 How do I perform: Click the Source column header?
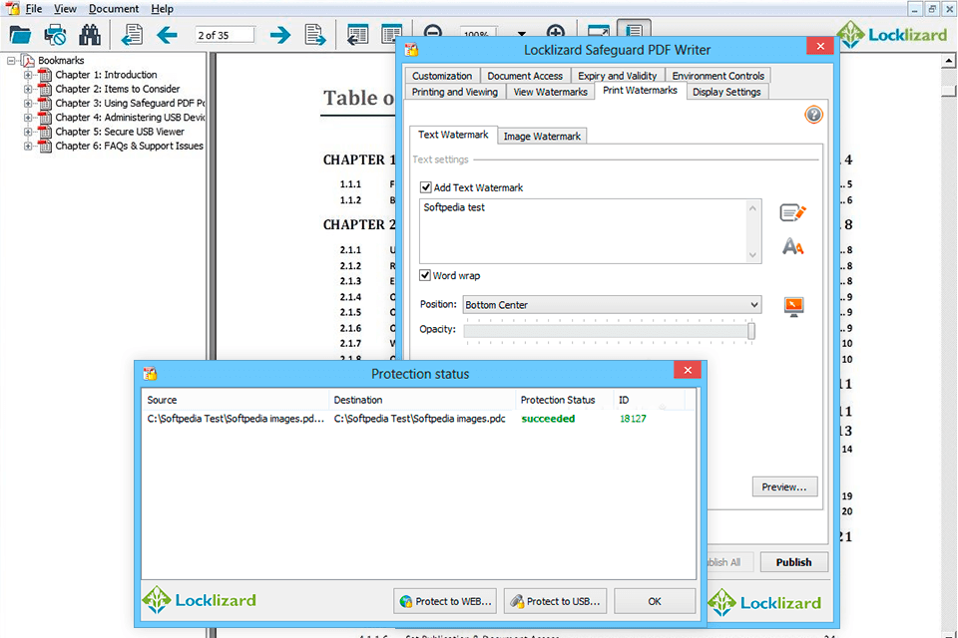pos(236,400)
